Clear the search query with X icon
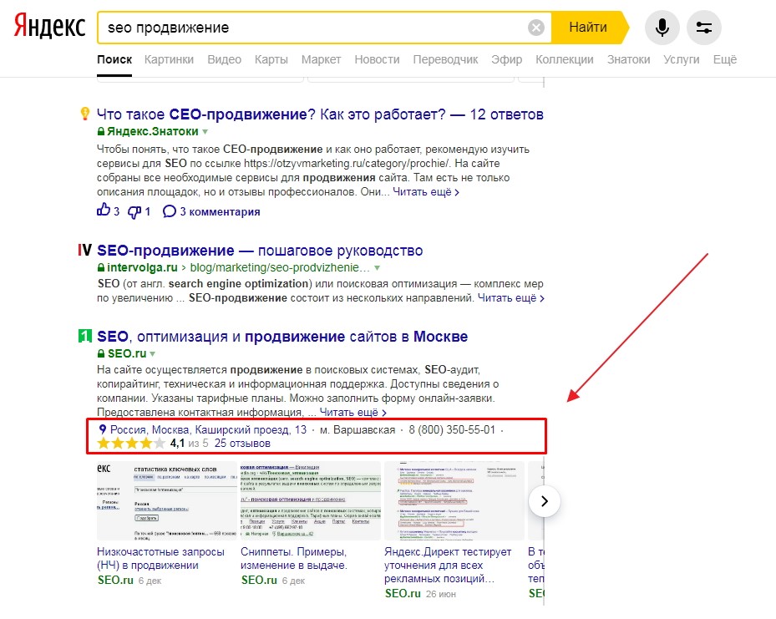The height and width of the screenshot is (619, 776). 536,28
